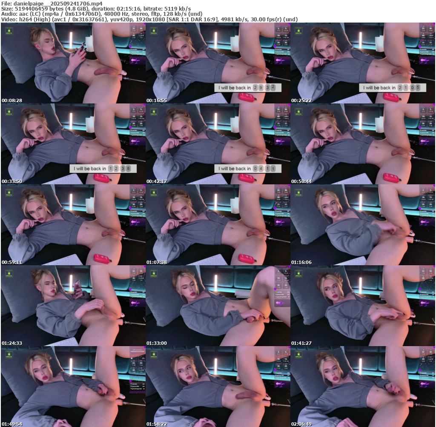
Task: Select the thumbnail stamped 00:16:55
Action: pyautogui.click(x=218, y=63)
